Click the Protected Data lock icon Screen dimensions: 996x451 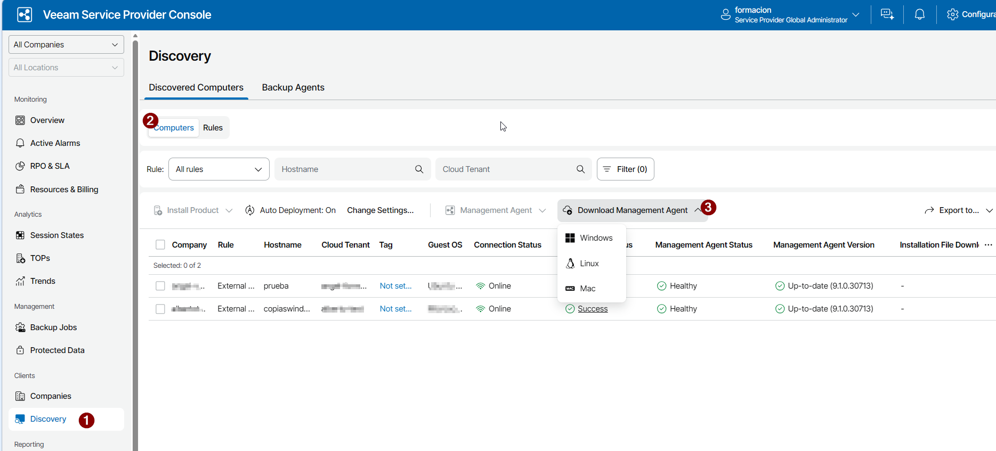click(x=20, y=350)
